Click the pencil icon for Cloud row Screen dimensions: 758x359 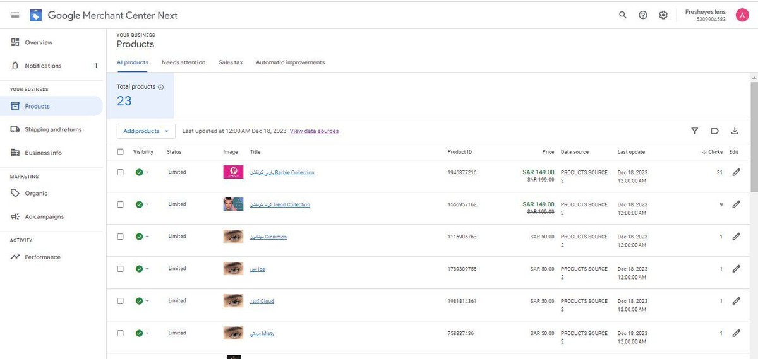point(736,301)
